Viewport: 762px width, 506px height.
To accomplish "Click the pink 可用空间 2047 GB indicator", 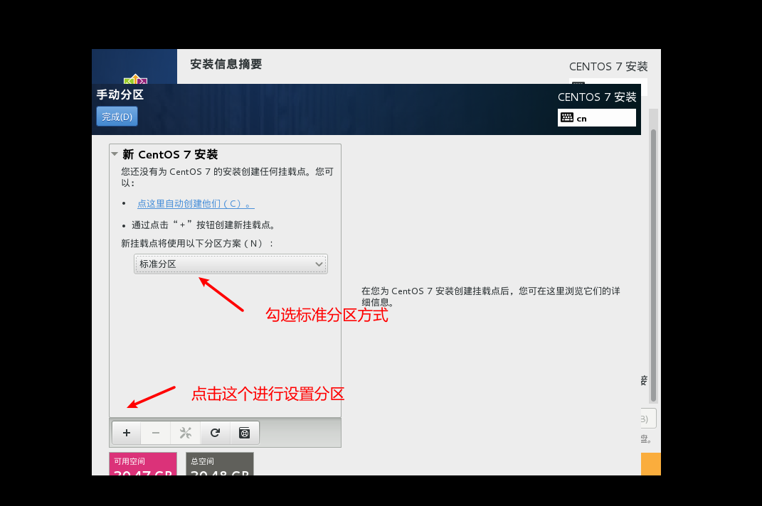I will [142, 463].
